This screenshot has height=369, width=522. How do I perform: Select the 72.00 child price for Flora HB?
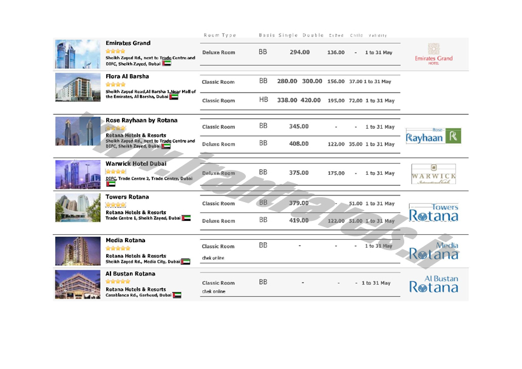356,101
